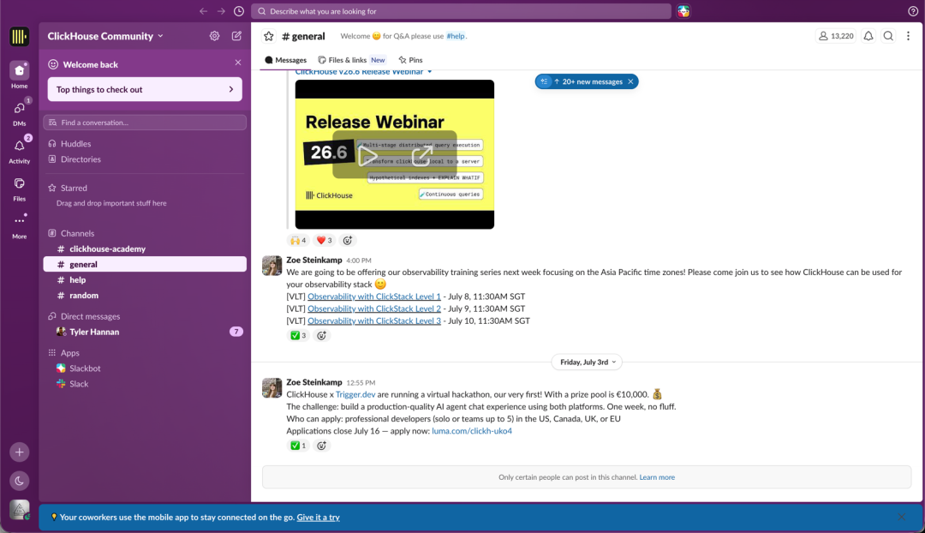Open Observability with ClickStack Level 1 link

pos(374,296)
